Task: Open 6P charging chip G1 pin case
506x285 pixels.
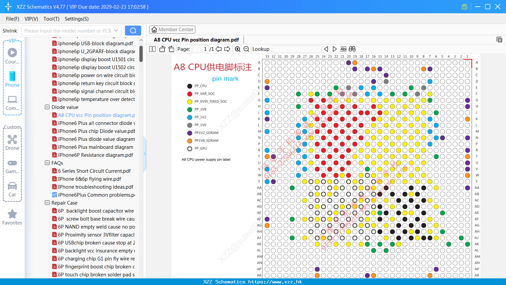Action: point(96,258)
